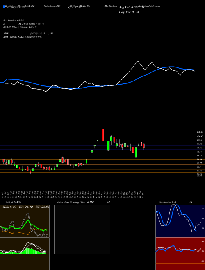The width and height of the screenshot is (205, 270).
Task: Click the 'Avg Vol: 0.818 M' text
Action: pos(131,7)
